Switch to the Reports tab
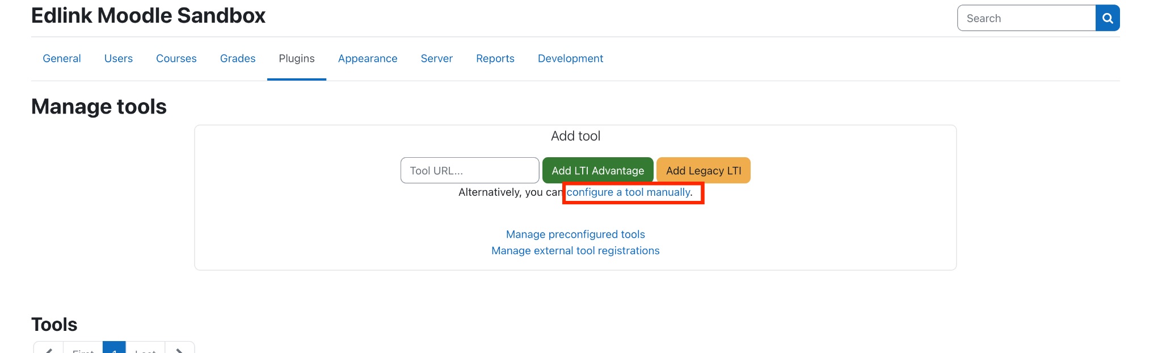Image resolution: width=1162 pixels, height=353 pixels. click(495, 58)
